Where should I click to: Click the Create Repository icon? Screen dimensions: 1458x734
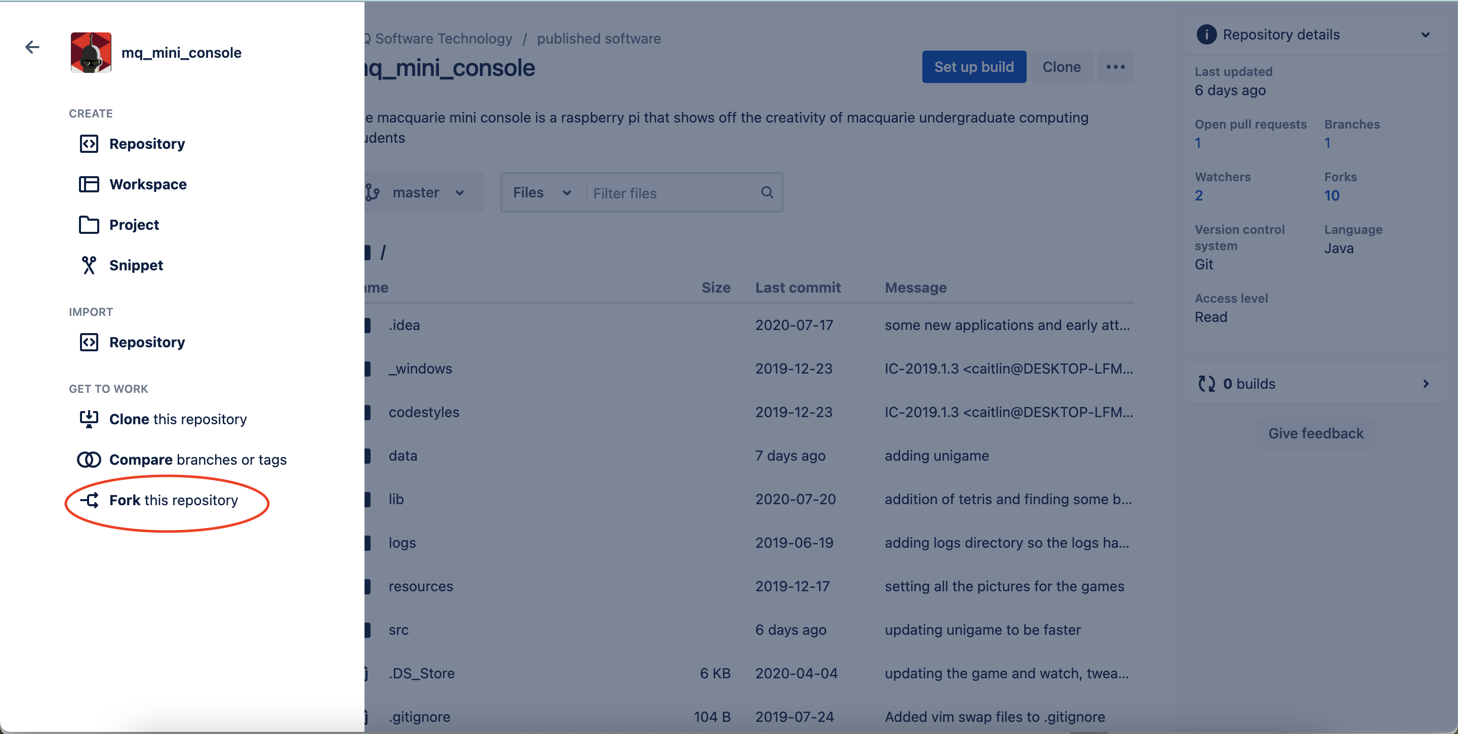(89, 144)
